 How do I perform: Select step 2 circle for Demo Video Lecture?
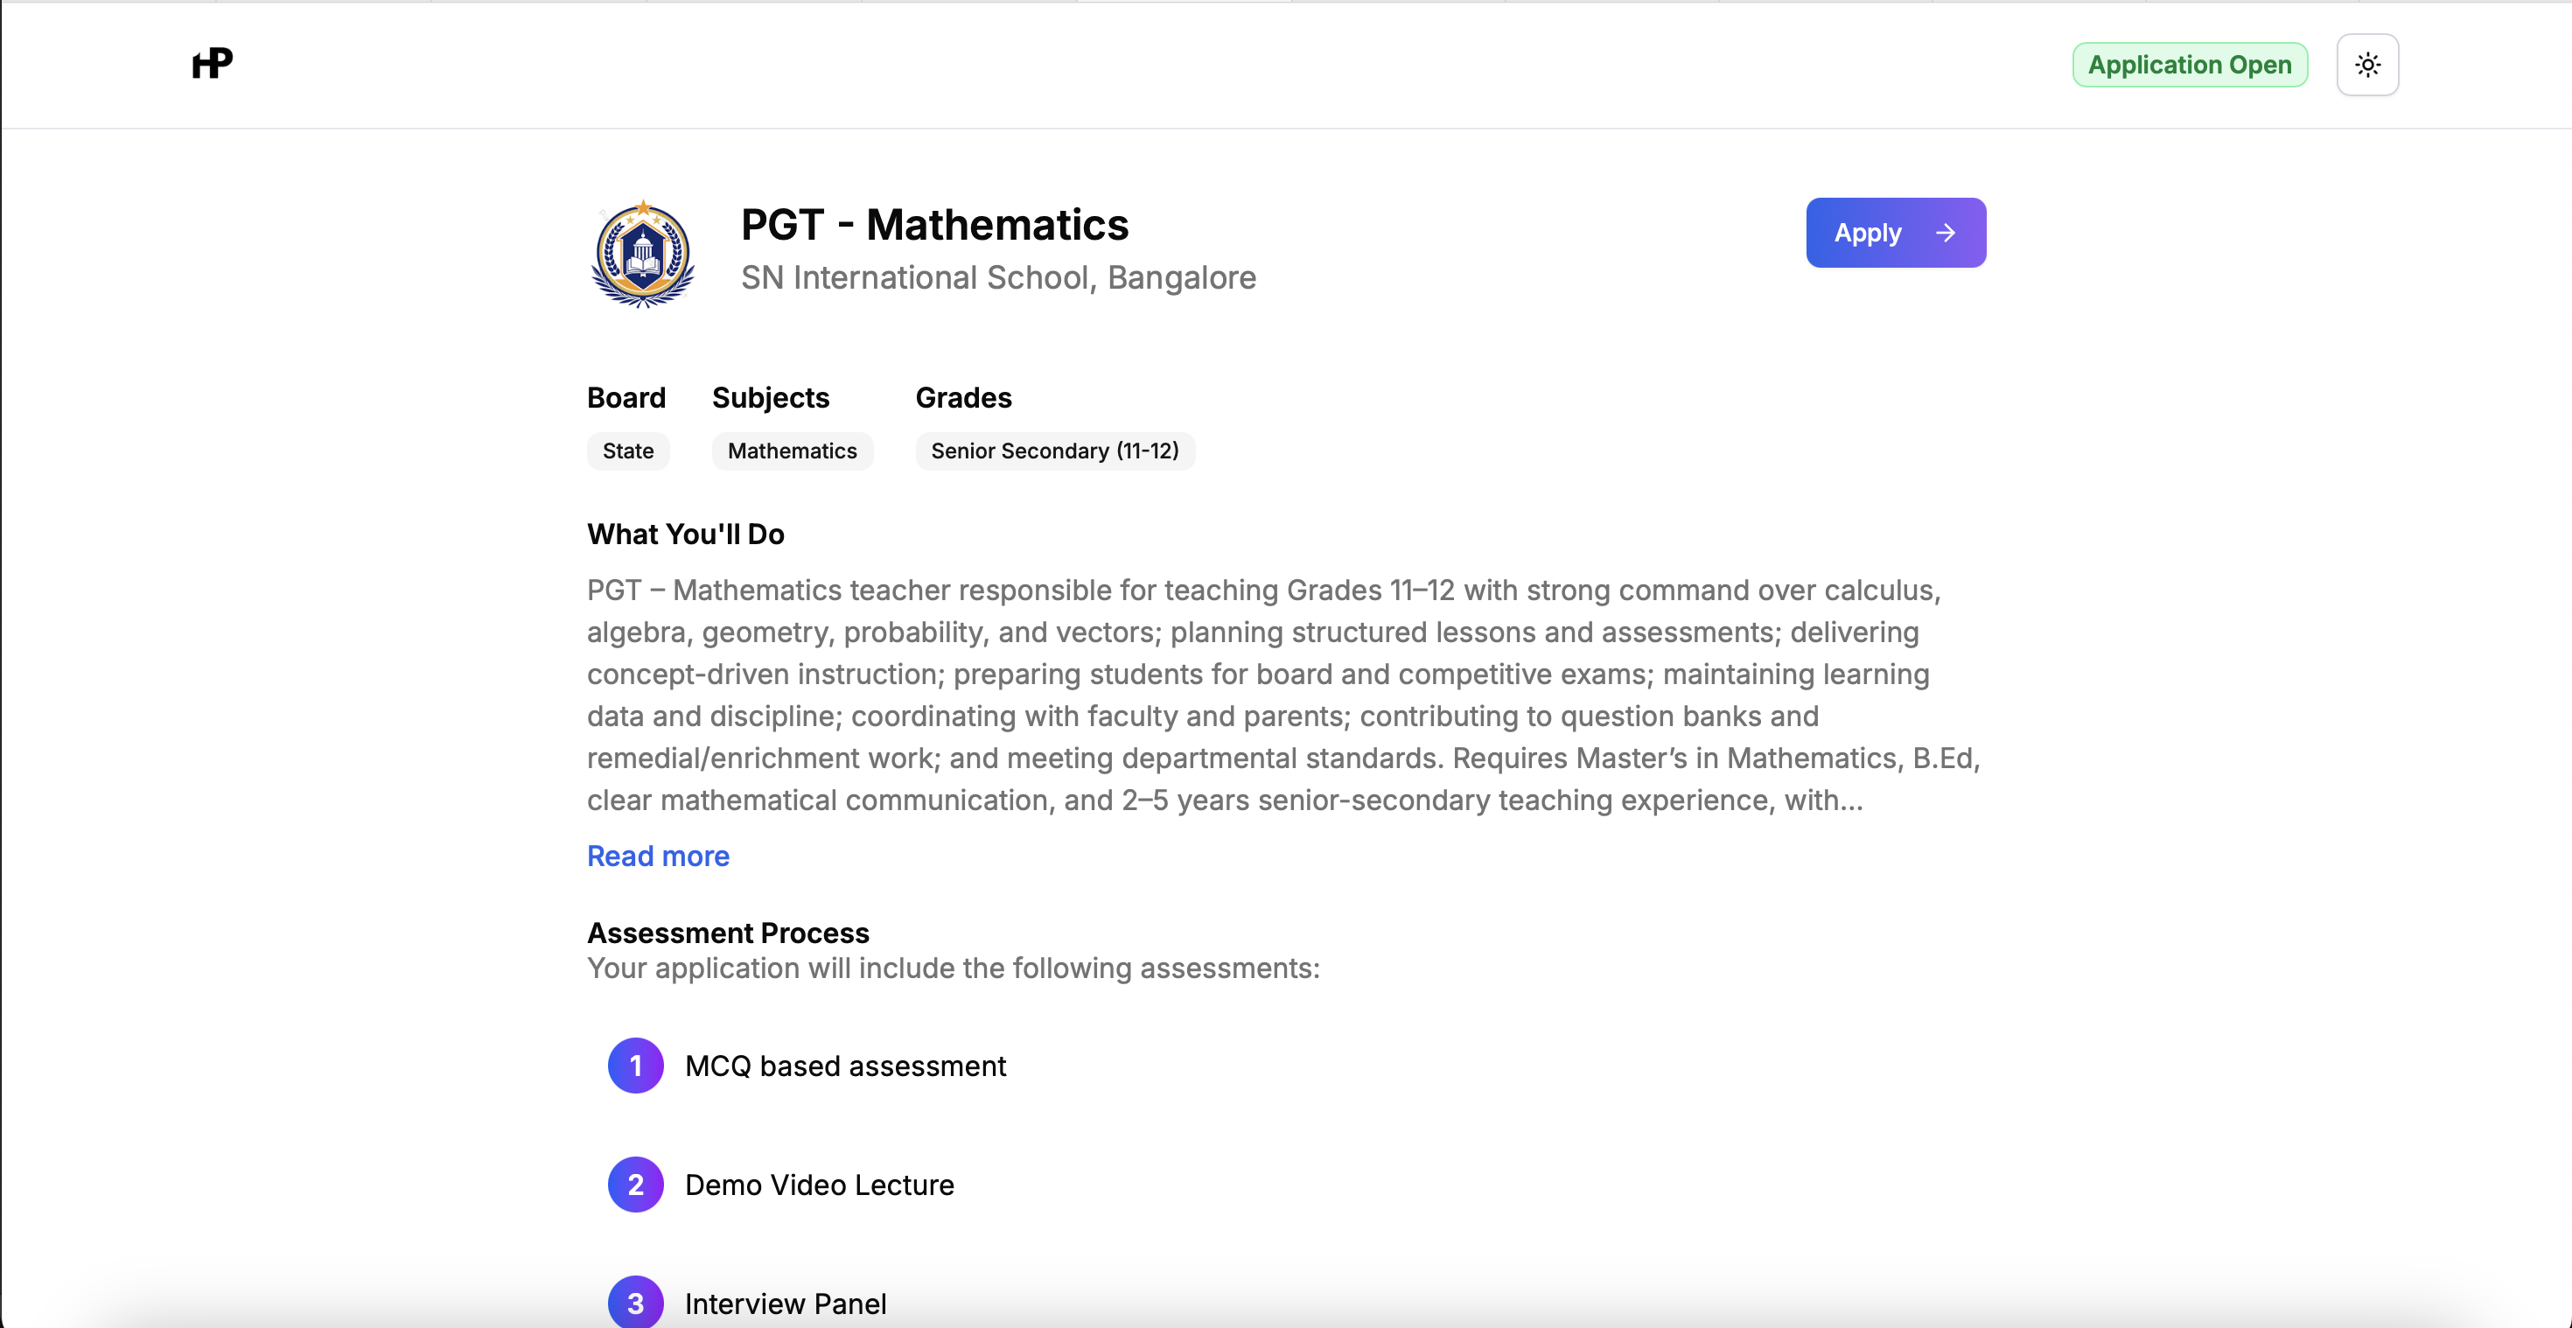pyautogui.click(x=635, y=1184)
